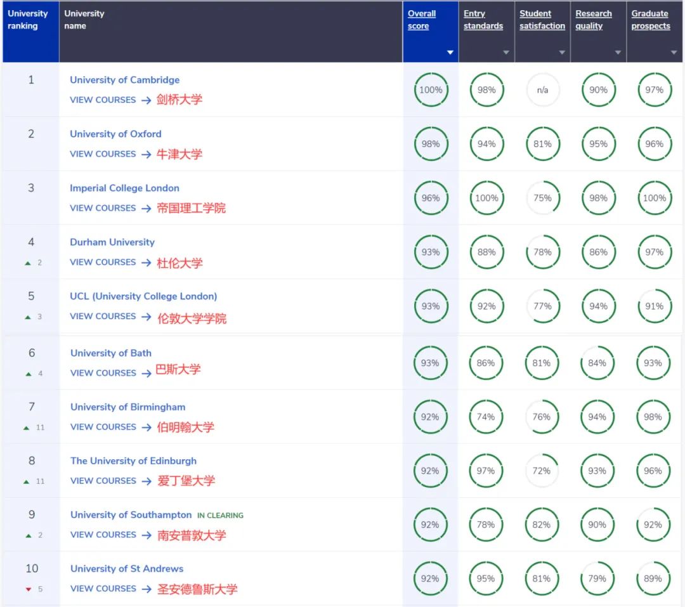The height and width of the screenshot is (607, 685).
Task: Click rank number 1 for Cambridge
Action: pos(31,80)
